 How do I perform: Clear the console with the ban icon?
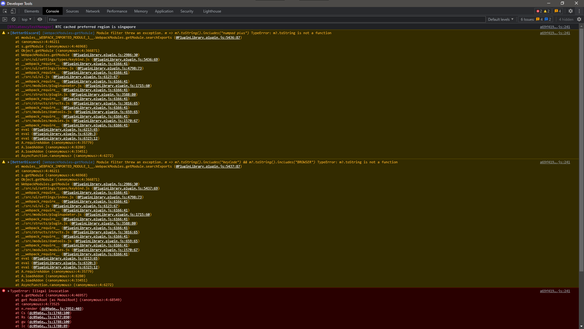13,19
